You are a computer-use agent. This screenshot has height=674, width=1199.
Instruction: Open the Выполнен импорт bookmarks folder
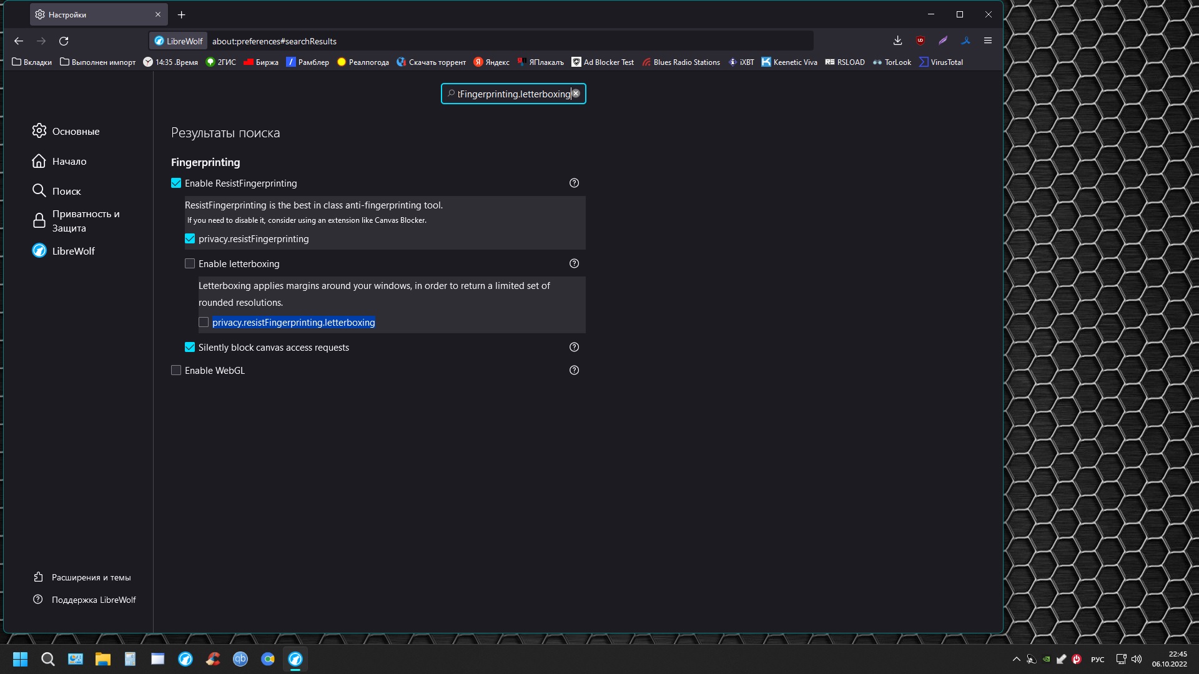coord(97,62)
